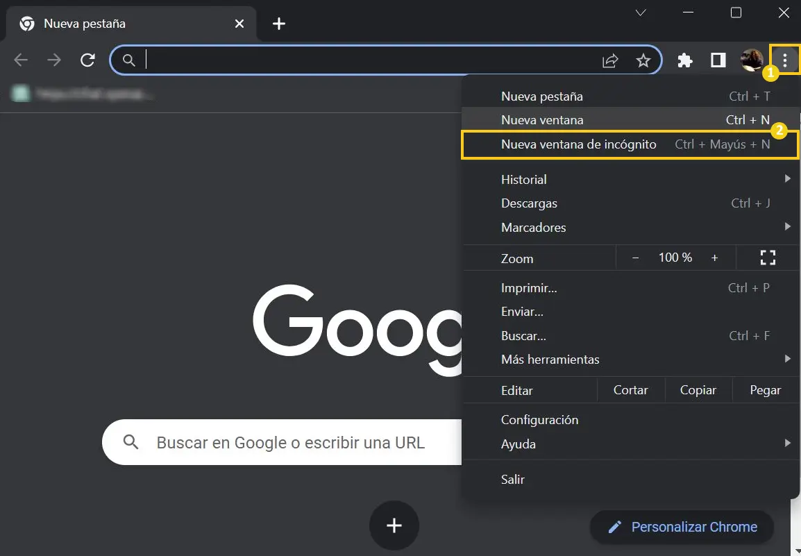Click the Add shortcut plus circle
This screenshot has width=801, height=556.
point(394,525)
